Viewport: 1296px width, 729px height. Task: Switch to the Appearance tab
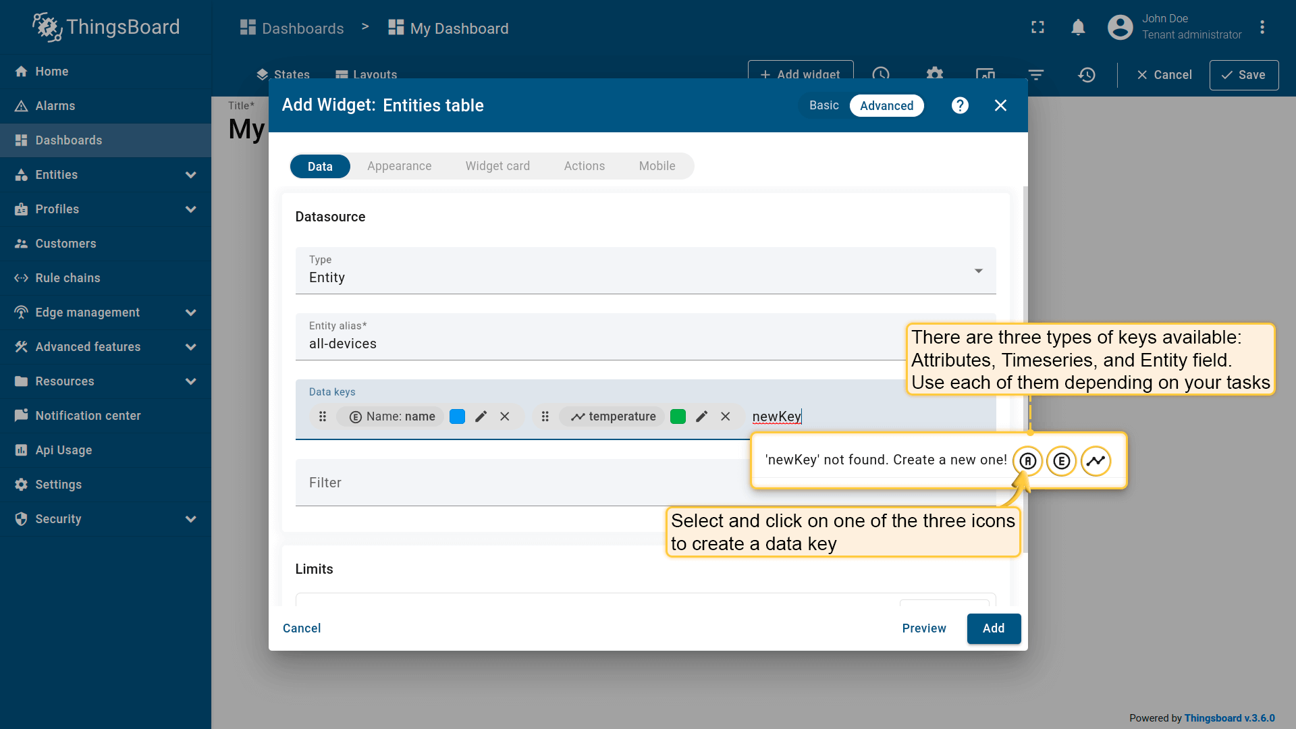pos(399,166)
